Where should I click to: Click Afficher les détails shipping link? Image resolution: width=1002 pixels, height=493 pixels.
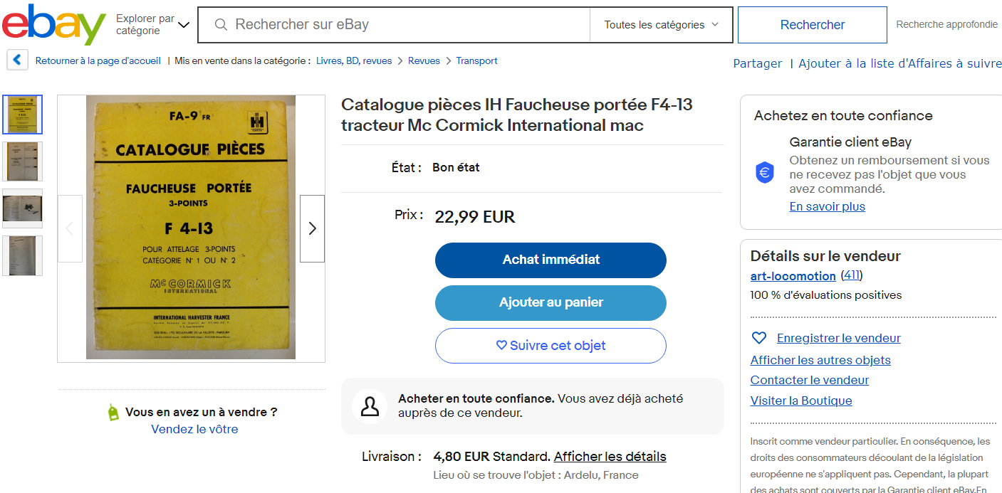coord(610,457)
